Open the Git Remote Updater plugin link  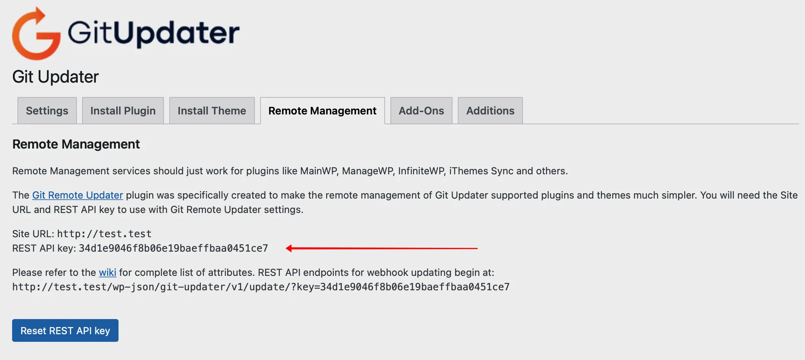click(77, 195)
